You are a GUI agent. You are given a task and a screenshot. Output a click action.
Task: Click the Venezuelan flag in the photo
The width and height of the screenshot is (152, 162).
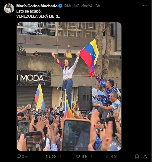tap(89, 58)
